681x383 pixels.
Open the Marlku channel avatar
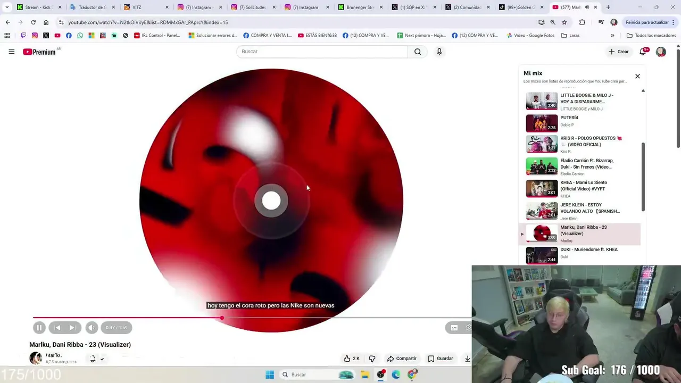pos(36,358)
